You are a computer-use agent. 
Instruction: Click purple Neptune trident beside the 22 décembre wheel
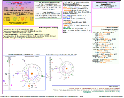point(18,74)
